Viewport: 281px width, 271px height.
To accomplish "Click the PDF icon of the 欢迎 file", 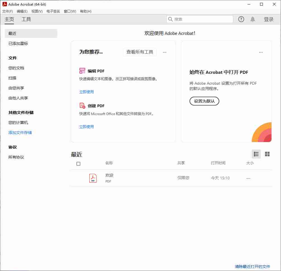I will [93, 178].
